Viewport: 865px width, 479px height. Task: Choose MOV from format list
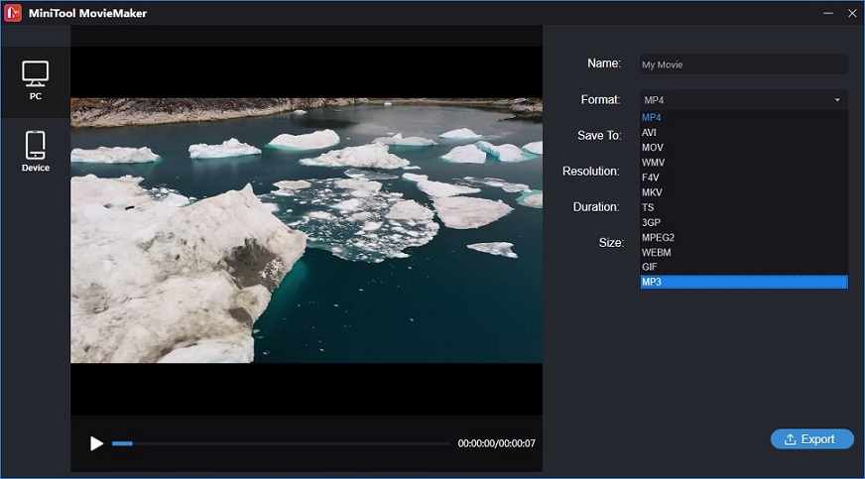[x=744, y=147]
